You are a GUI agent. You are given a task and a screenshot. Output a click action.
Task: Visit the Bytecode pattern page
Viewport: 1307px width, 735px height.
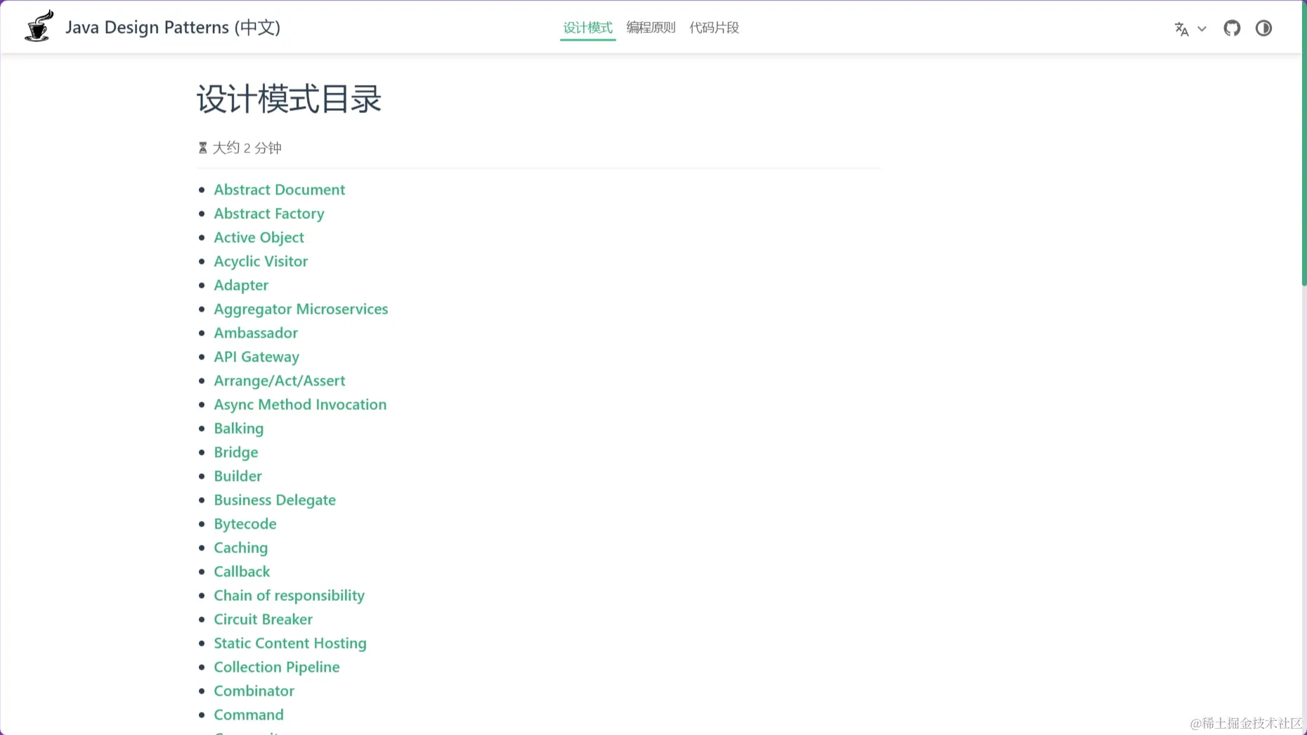tap(245, 524)
